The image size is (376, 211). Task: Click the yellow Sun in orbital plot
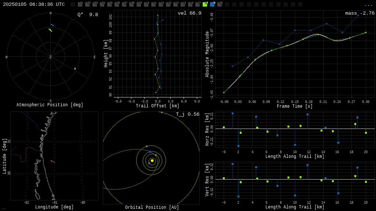point(152,160)
